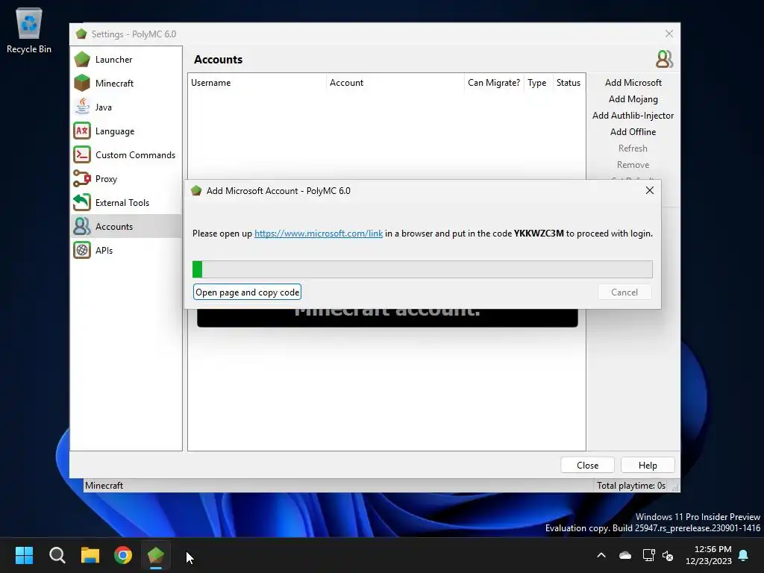Click the Add Microsoft button
The image size is (764, 573).
coord(633,83)
